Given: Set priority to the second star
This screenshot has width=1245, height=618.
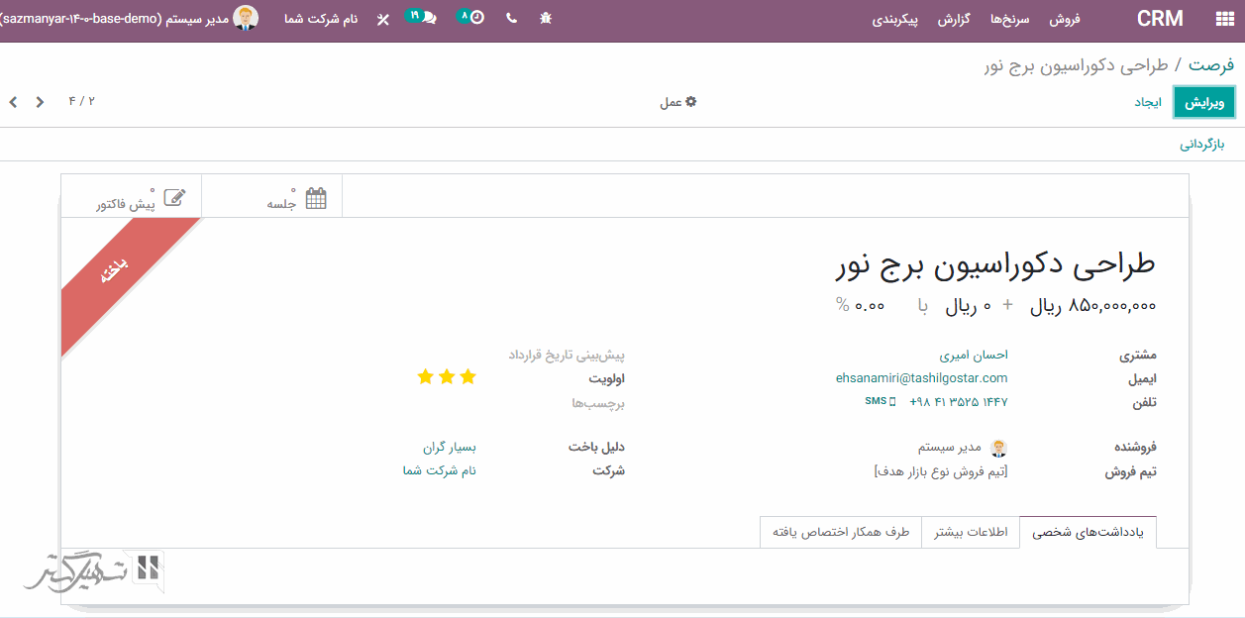Looking at the screenshot, I should click(x=447, y=376).
